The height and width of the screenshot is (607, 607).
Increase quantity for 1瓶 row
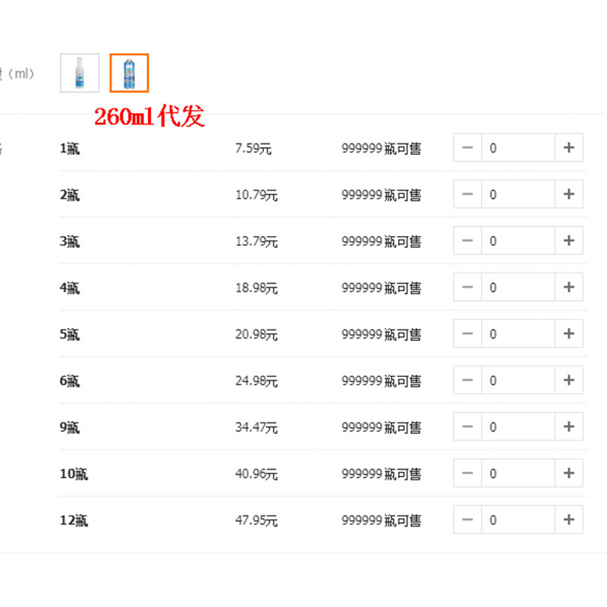pos(569,148)
